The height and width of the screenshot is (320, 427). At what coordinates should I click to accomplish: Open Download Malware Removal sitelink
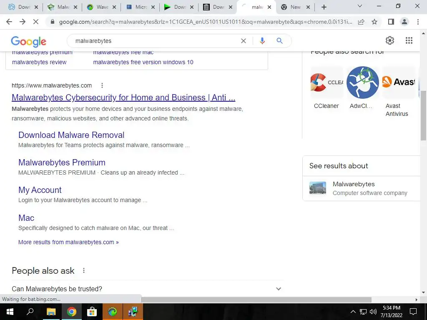71,135
